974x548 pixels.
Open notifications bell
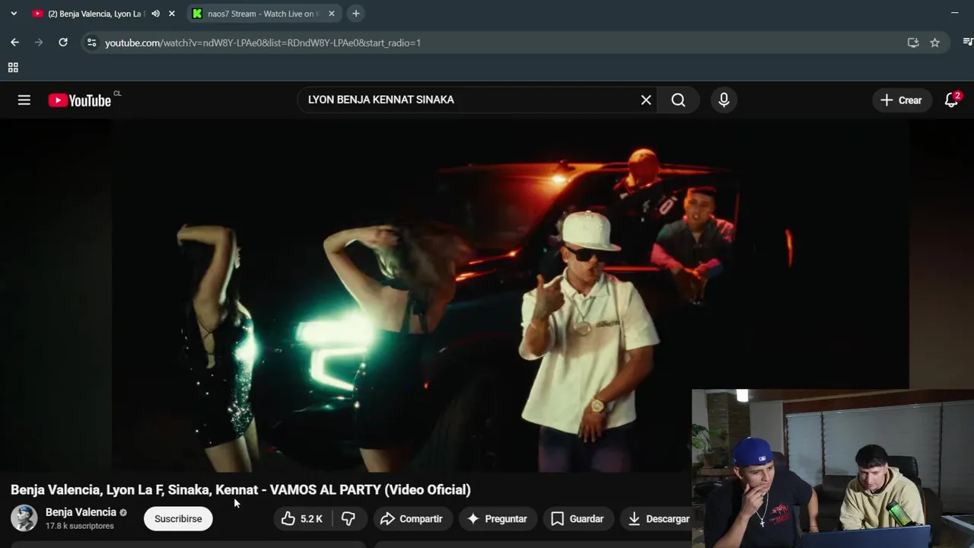951,100
